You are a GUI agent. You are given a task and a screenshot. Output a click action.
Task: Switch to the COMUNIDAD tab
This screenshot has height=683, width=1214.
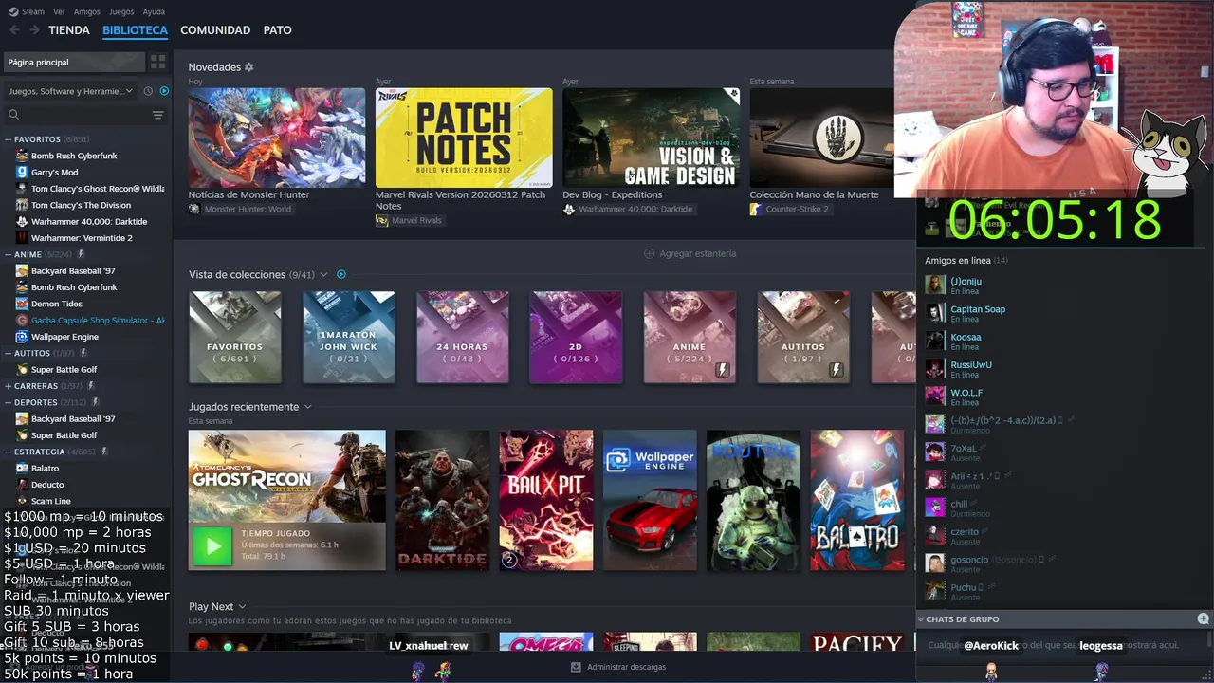tap(215, 30)
